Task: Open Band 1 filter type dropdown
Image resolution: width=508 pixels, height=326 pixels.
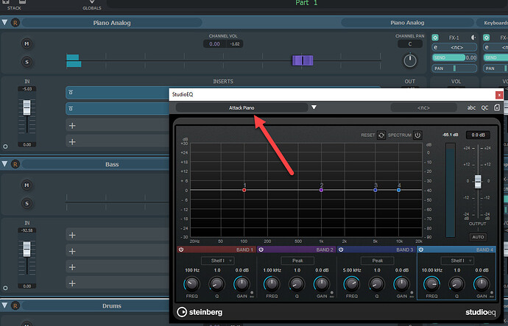Action: (218, 261)
